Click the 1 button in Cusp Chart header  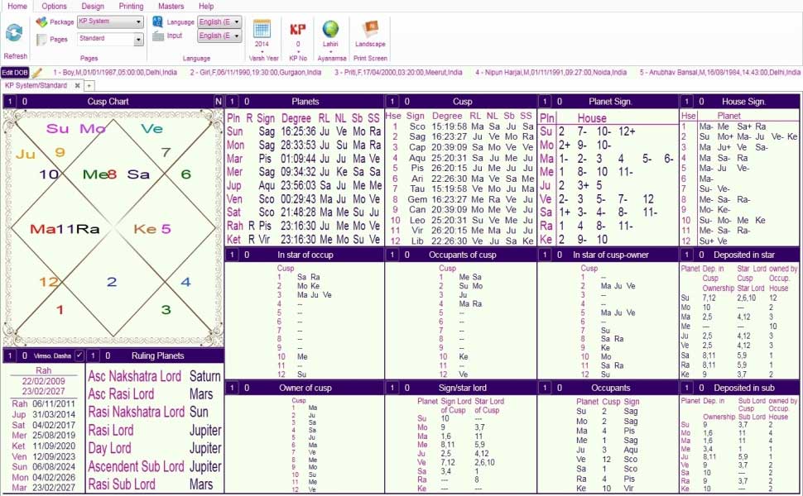pos(10,101)
